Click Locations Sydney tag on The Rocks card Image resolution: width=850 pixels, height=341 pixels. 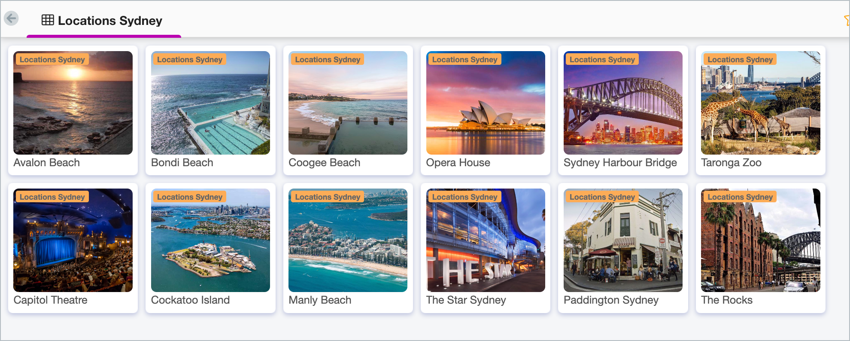click(740, 197)
